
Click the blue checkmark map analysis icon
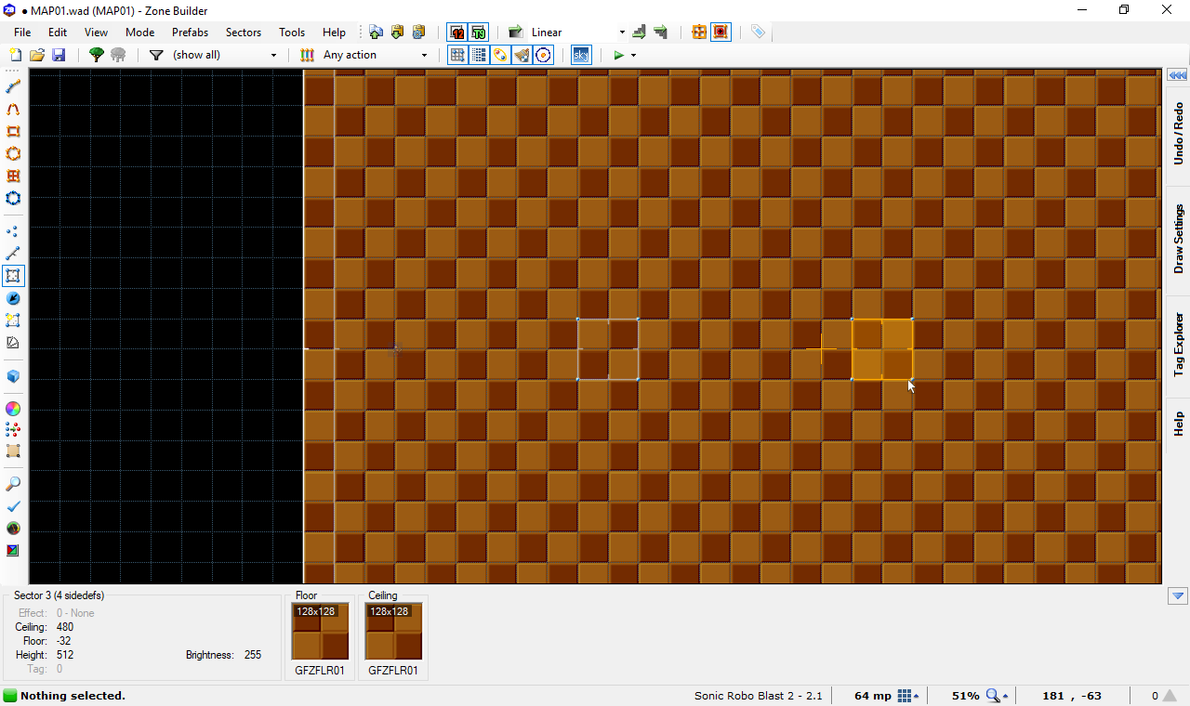(13, 506)
